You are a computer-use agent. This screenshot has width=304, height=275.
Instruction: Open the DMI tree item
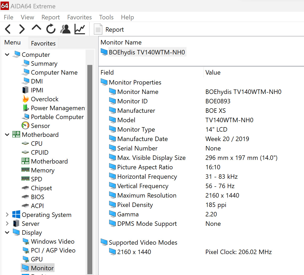37,81
